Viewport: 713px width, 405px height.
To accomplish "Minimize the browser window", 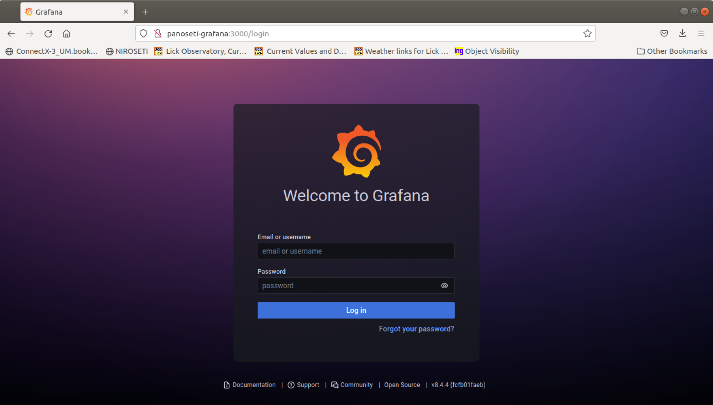I will click(684, 12).
